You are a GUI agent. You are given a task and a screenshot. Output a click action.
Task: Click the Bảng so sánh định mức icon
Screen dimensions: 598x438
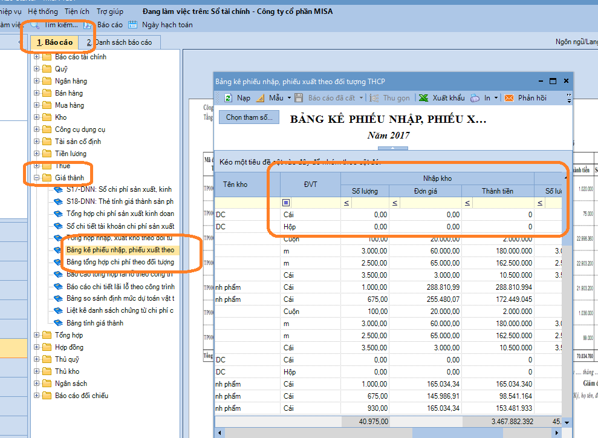[58, 298]
